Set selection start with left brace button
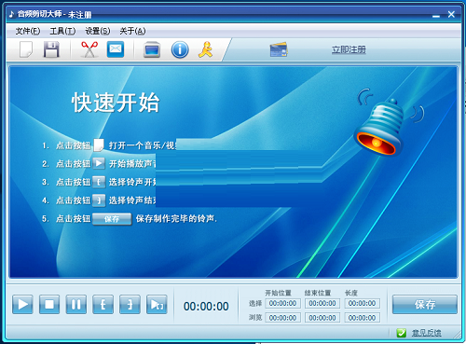The height and width of the screenshot is (344, 466). click(x=103, y=305)
